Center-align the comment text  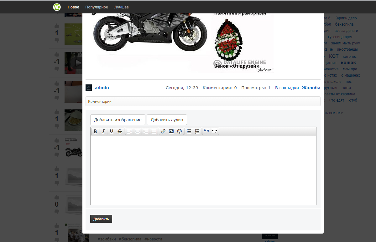coord(137,132)
